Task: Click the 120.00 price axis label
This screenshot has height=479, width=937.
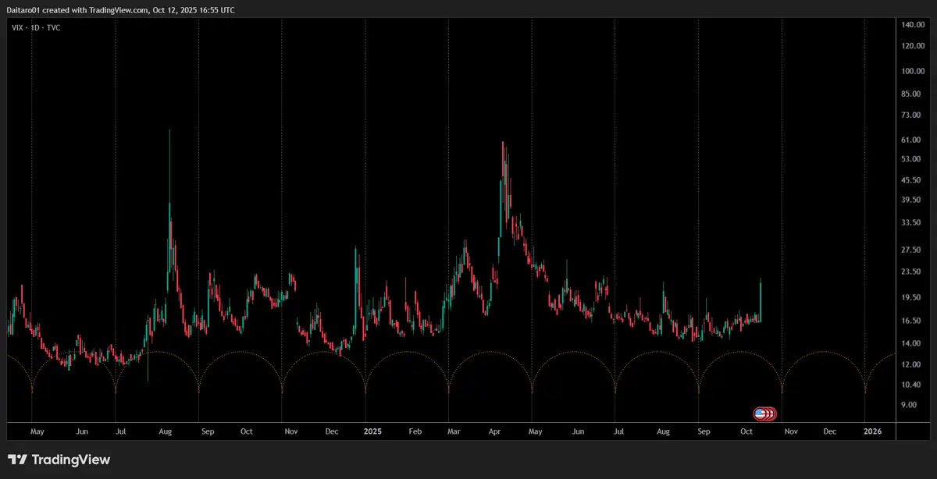Action: (914, 46)
